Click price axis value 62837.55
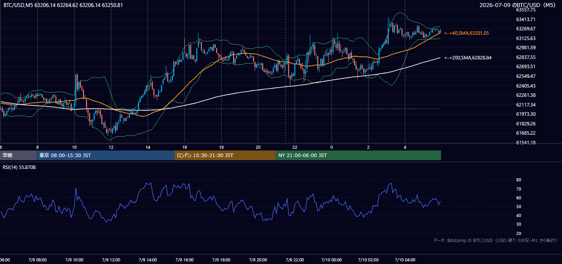This screenshot has width=562, height=264. click(x=526, y=57)
